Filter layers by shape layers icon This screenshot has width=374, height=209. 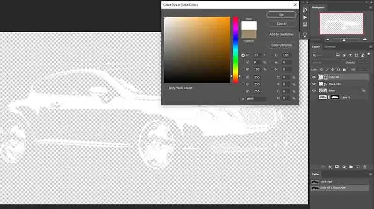[357, 55]
